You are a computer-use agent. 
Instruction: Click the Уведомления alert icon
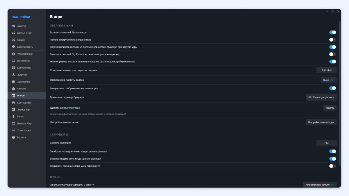[x=13, y=54]
